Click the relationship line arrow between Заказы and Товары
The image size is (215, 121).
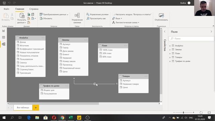pos(95,84)
